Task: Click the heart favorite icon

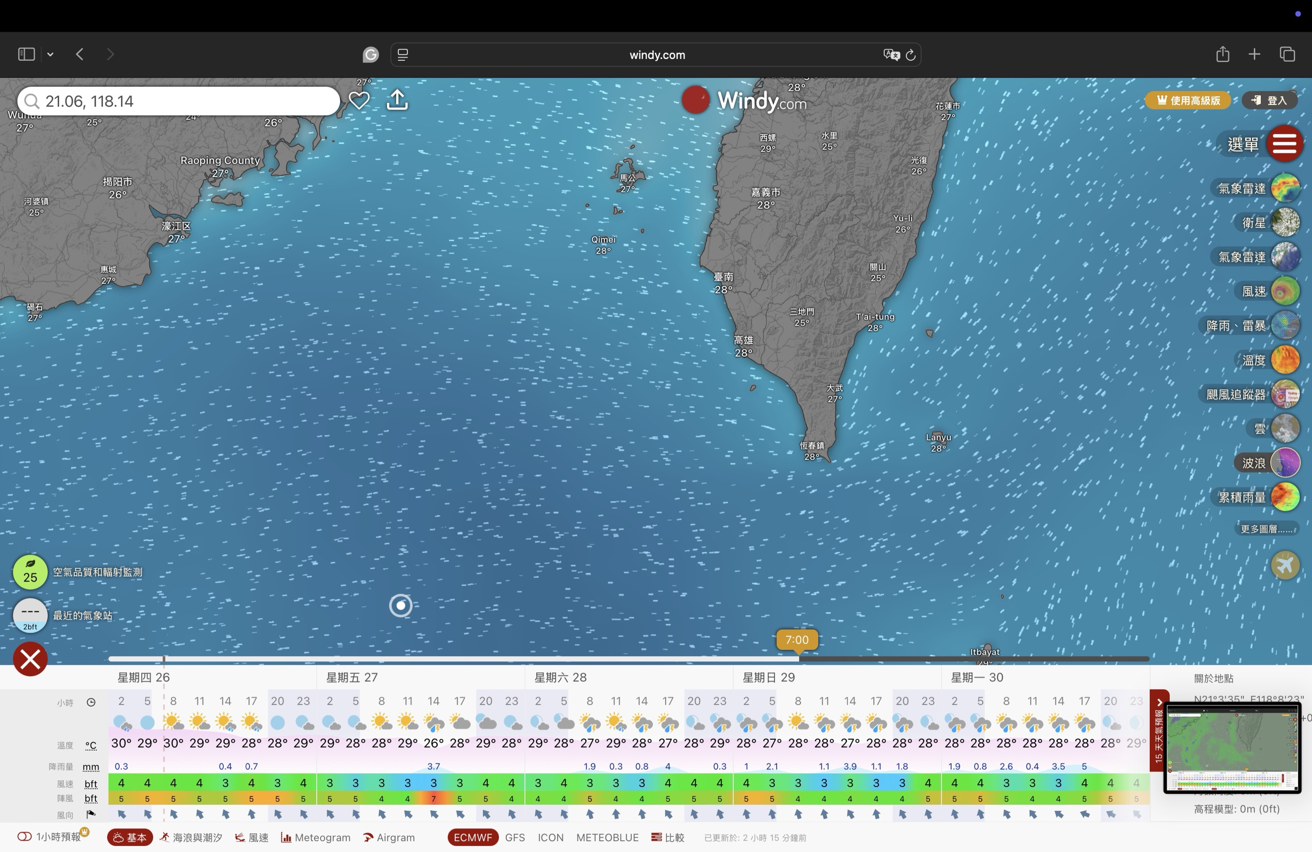Action: pyautogui.click(x=359, y=100)
